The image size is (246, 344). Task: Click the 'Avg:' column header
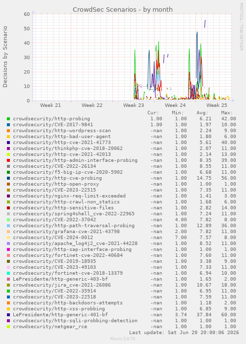tap(202, 113)
